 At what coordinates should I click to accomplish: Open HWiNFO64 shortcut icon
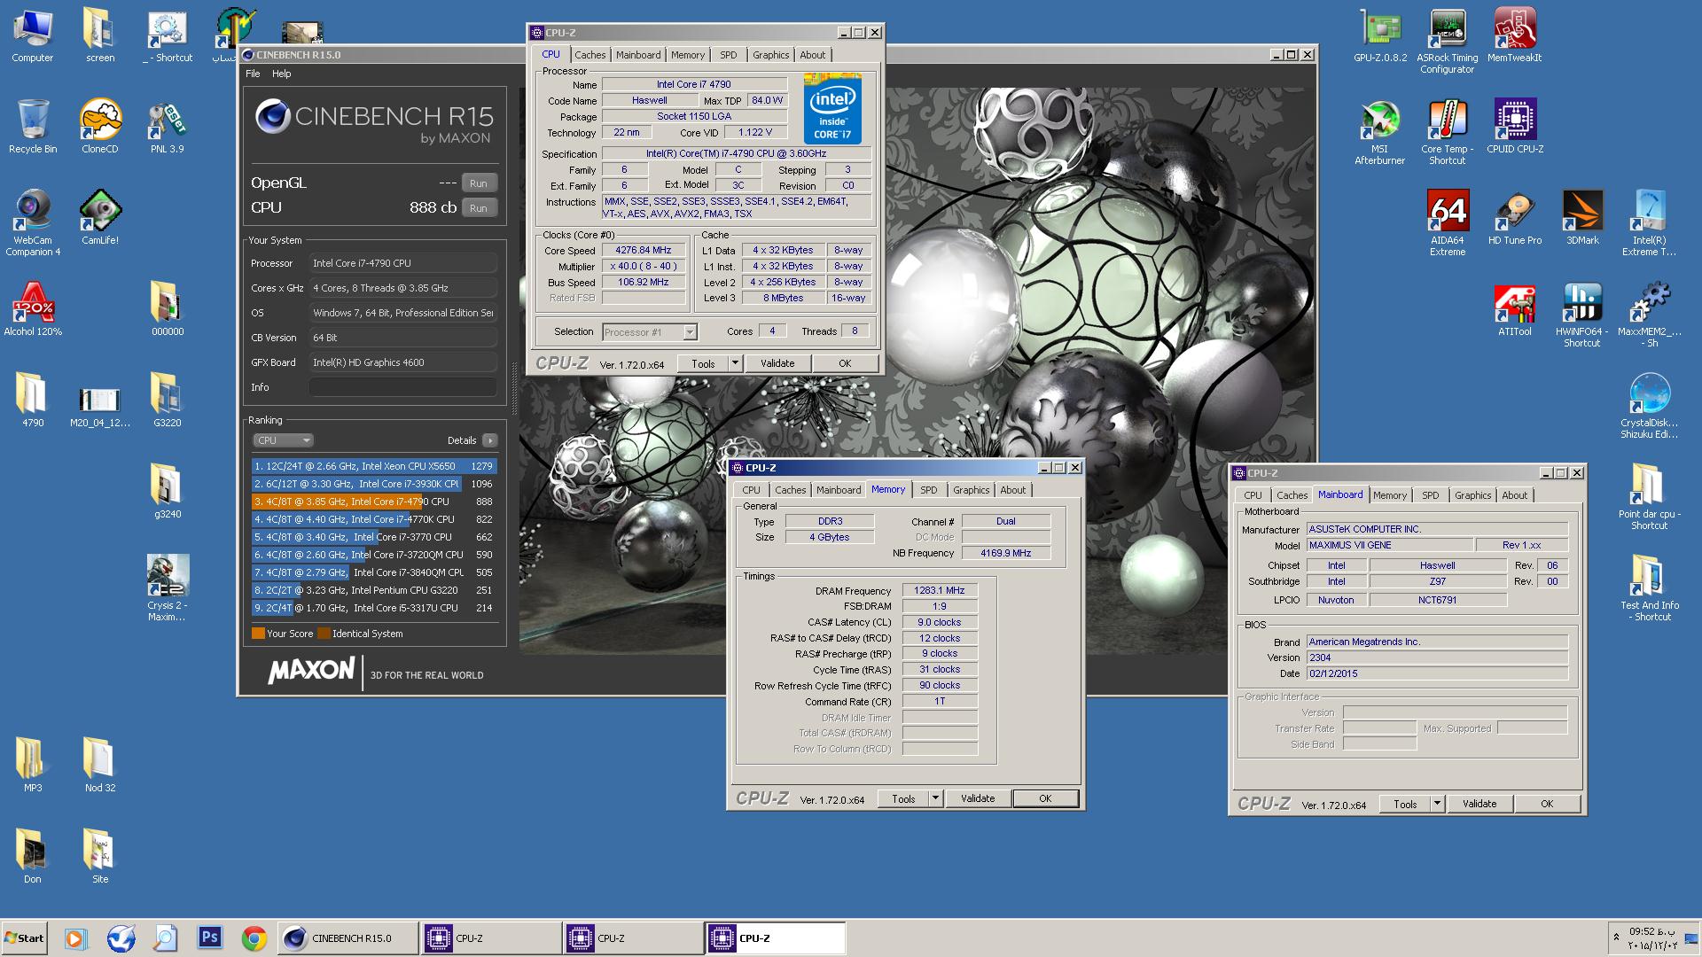1581,315
